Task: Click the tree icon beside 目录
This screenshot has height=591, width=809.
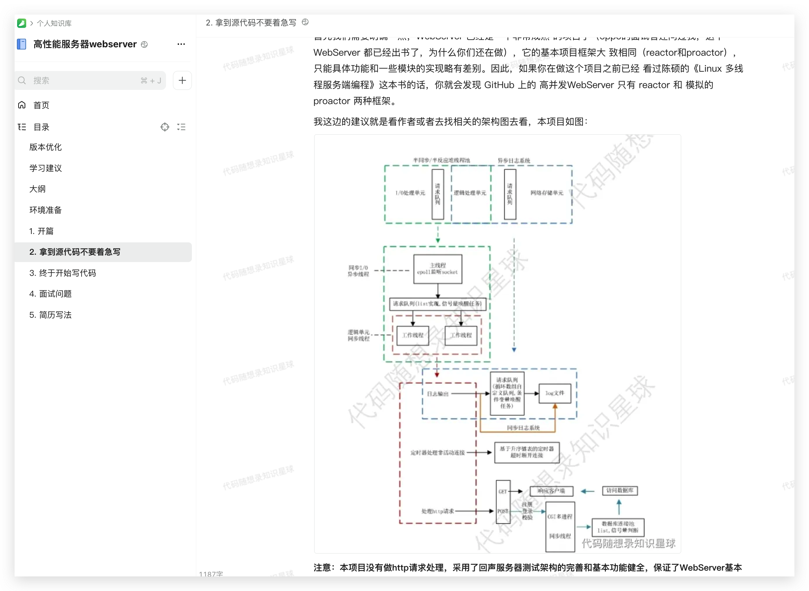Action: (x=22, y=127)
